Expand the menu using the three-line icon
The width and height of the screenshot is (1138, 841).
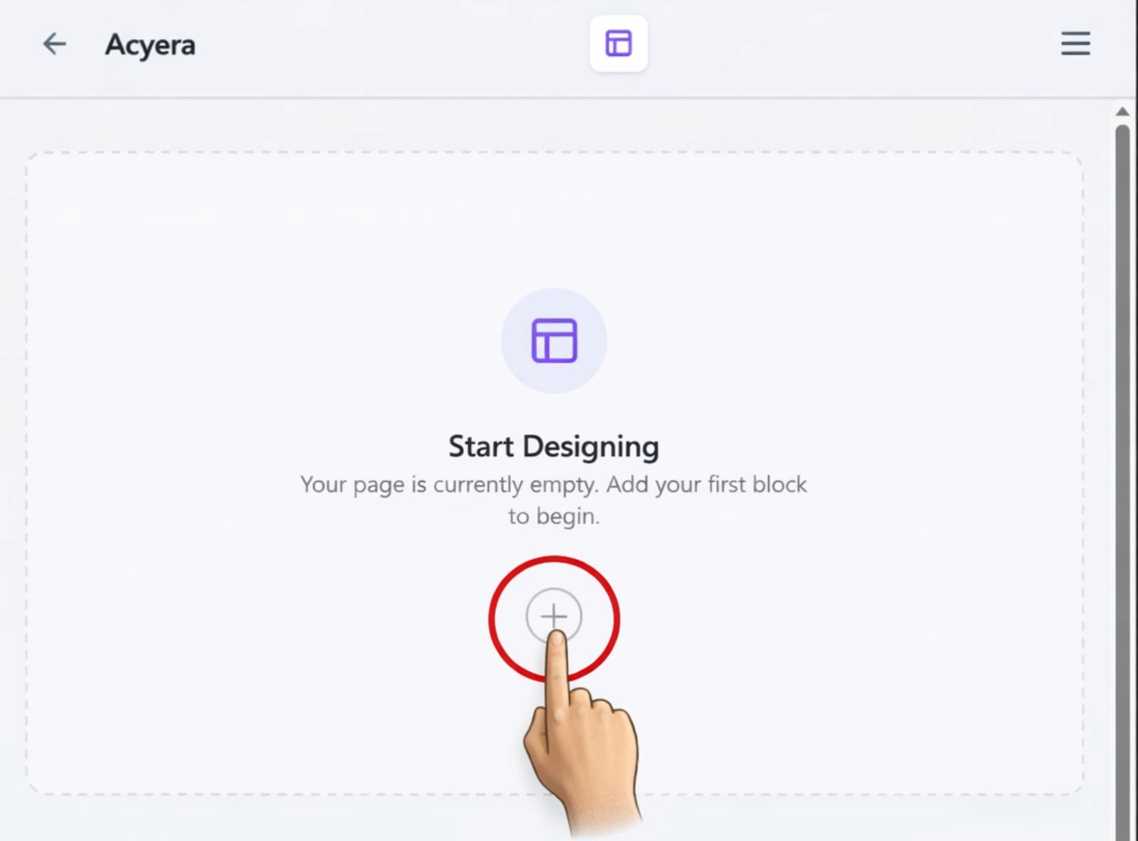click(1075, 44)
